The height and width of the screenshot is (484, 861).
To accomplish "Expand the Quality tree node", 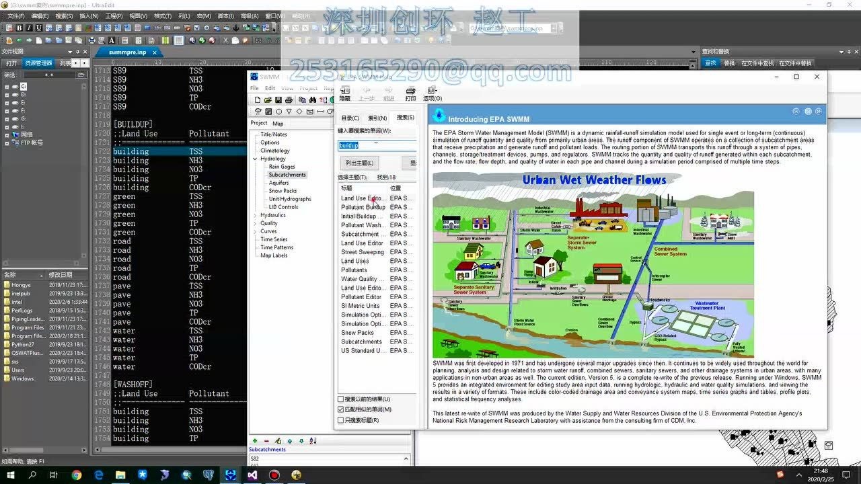I will (255, 223).
